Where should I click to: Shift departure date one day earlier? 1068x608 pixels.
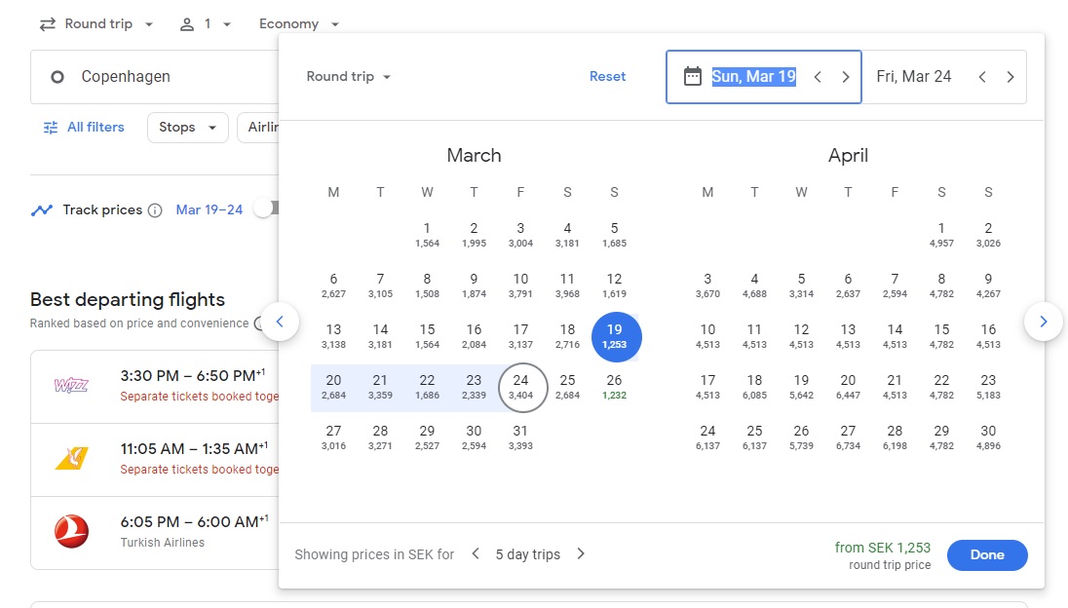[819, 77]
